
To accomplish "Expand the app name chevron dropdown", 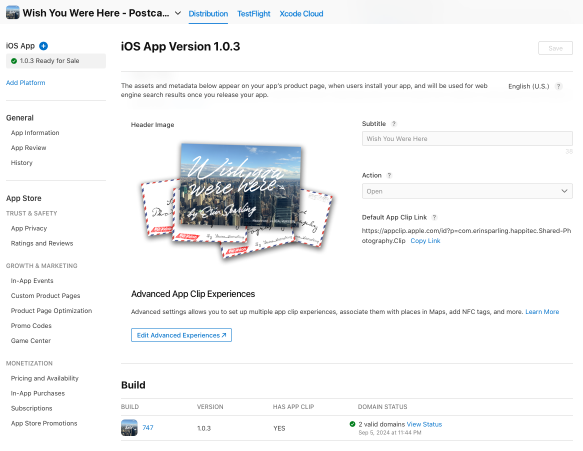I will (x=177, y=13).
